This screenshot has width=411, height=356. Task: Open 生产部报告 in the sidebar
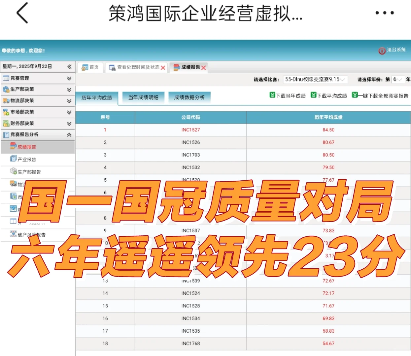pyautogui.click(x=29, y=172)
